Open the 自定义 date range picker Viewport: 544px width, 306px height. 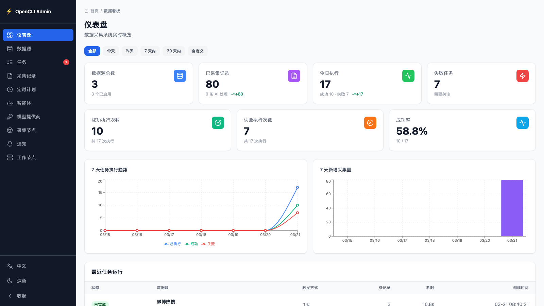198,51
